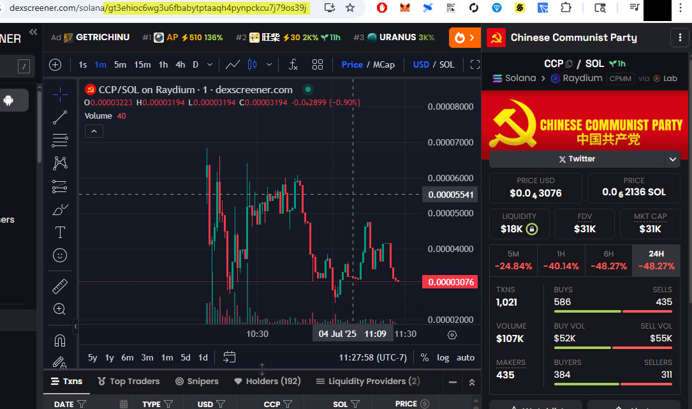
Task: Open the MetaMask fox extension
Action: [405, 8]
